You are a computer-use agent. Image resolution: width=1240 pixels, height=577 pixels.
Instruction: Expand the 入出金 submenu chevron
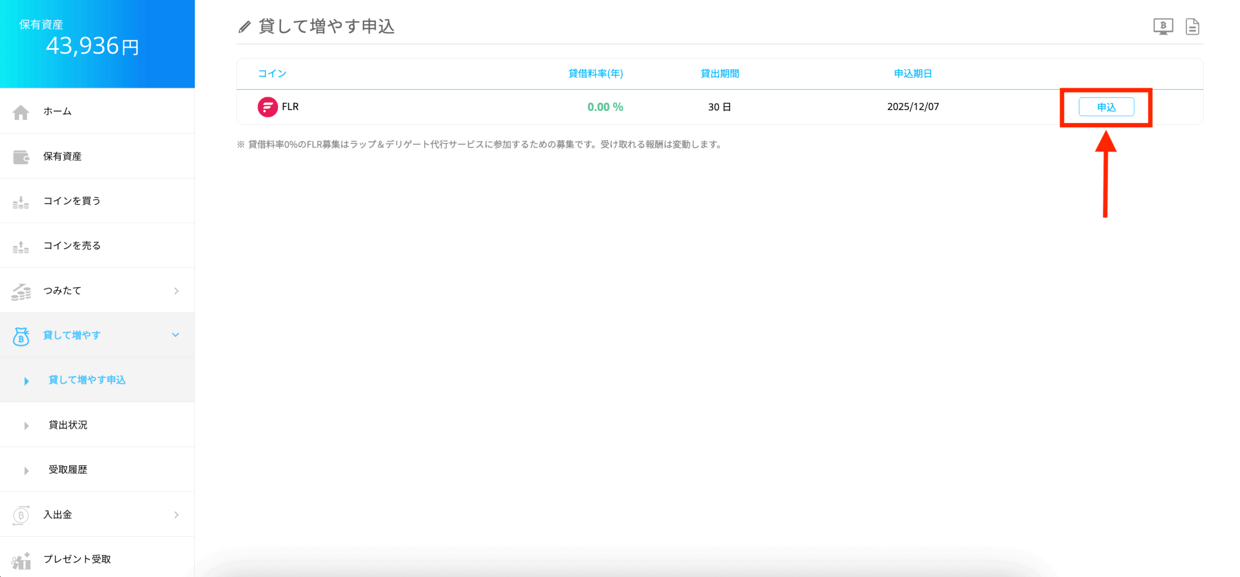176,515
